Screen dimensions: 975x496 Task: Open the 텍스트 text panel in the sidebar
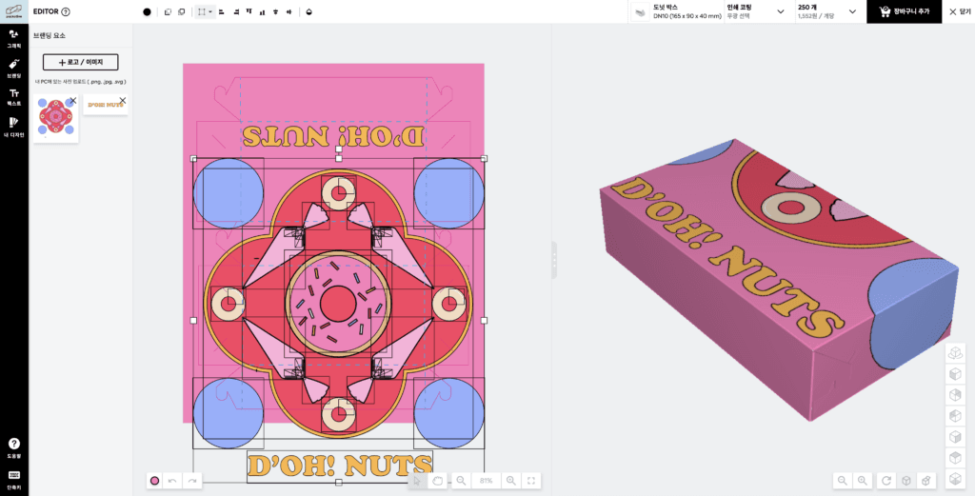(x=13, y=98)
